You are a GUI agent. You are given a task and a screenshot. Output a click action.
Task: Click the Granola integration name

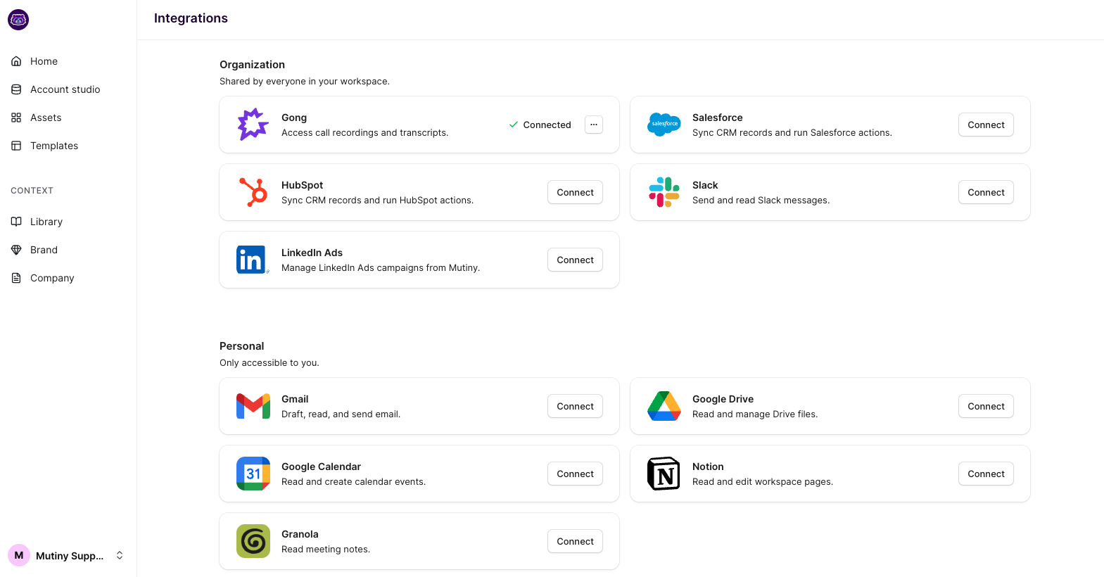click(x=300, y=534)
